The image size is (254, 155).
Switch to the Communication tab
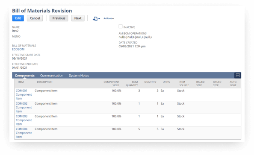point(52,76)
